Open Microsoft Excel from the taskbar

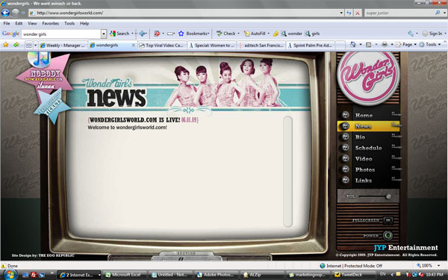(x=125, y=275)
